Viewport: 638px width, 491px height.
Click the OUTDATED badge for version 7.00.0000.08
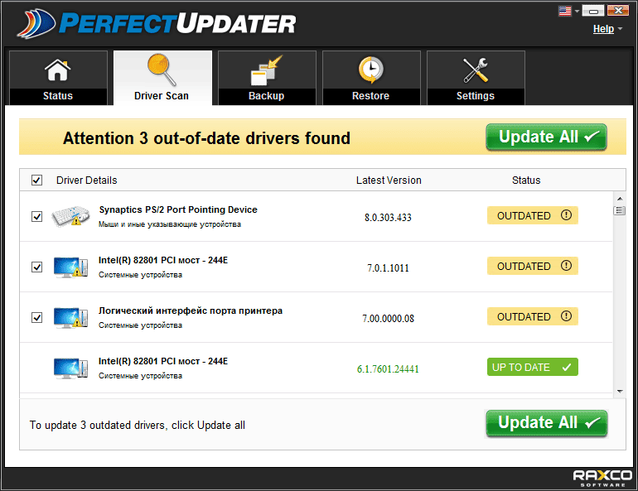[x=533, y=316]
